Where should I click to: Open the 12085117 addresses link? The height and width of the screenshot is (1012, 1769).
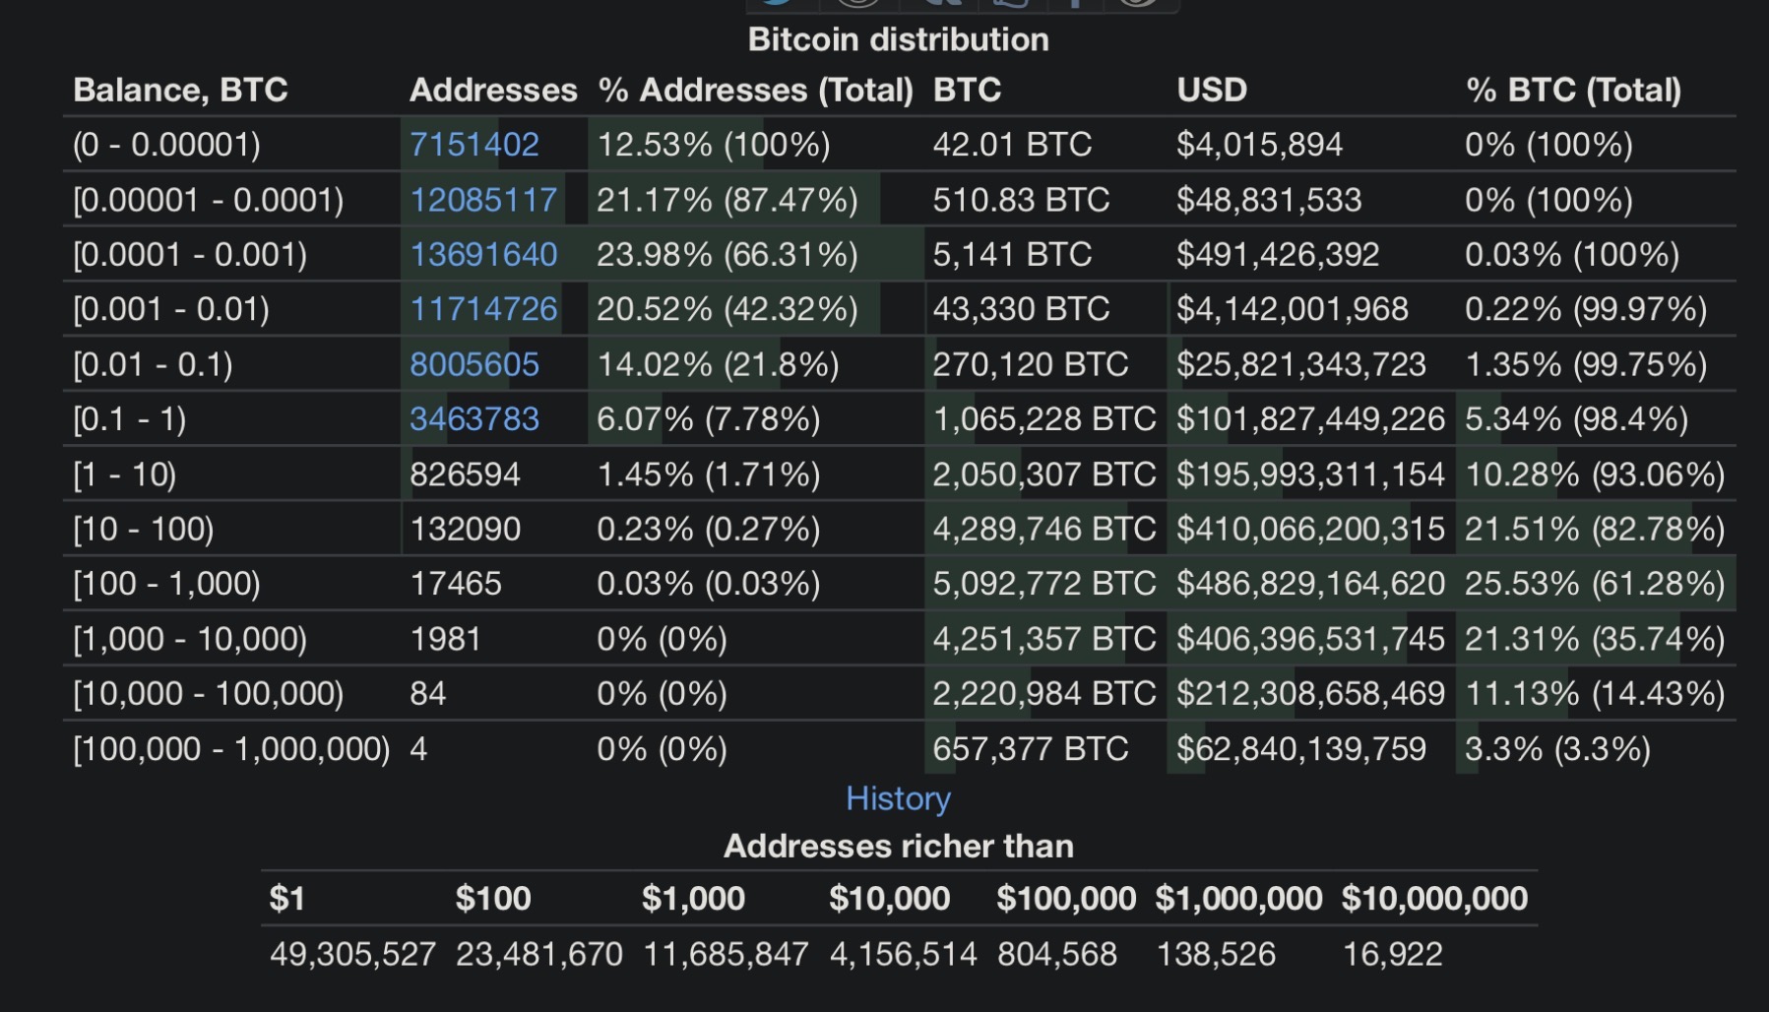483,200
